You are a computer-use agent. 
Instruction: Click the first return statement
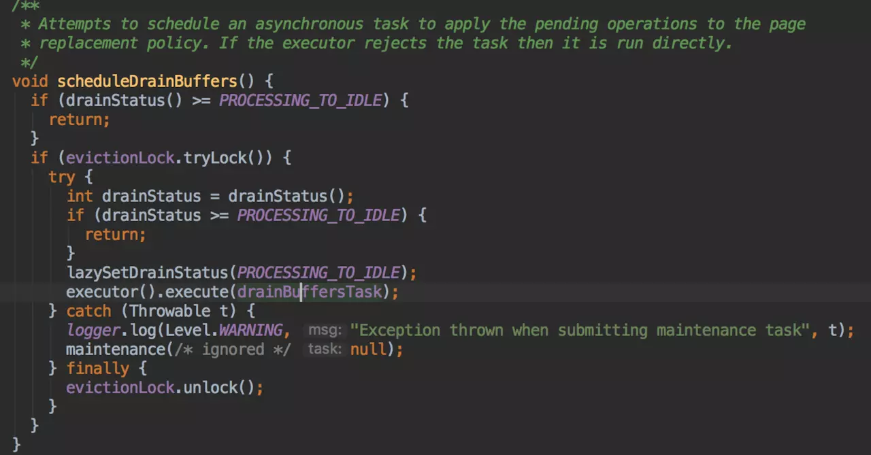(x=79, y=120)
